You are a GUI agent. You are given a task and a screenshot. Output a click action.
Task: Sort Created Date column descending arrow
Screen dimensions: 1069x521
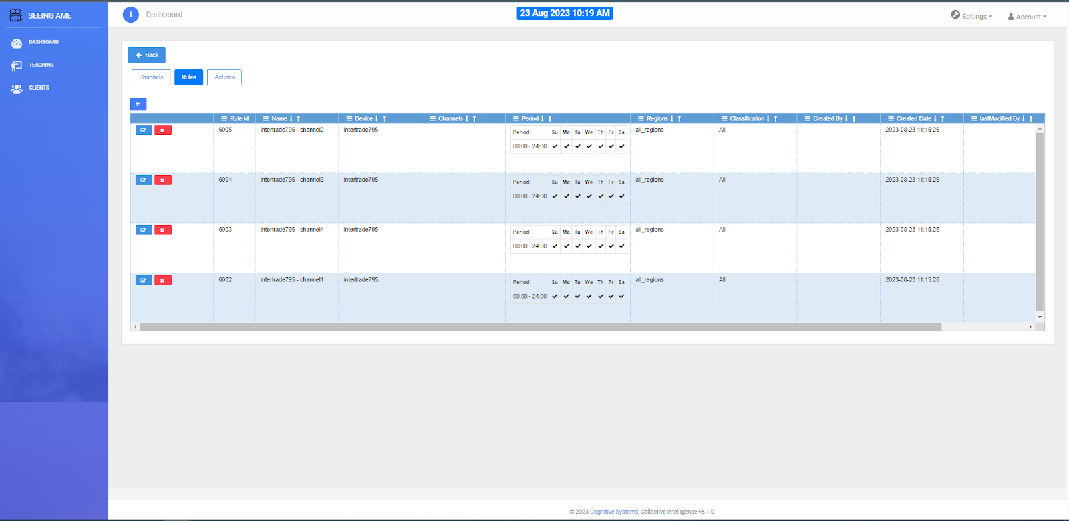click(x=935, y=118)
